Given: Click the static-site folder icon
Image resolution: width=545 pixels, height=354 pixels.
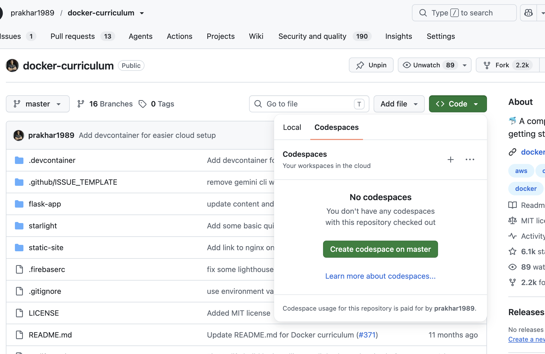Looking at the screenshot, I should (x=19, y=248).
